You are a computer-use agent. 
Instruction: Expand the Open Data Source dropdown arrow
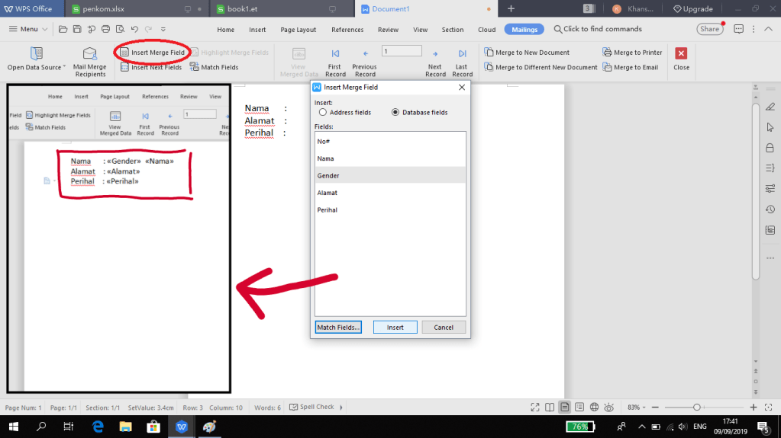coord(64,67)
